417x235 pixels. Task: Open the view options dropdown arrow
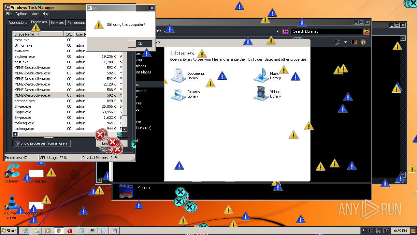[345, 42]
